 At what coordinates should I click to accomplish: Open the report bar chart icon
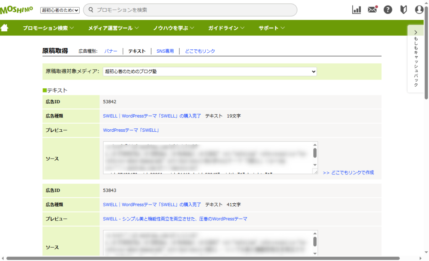pos(357,10)
